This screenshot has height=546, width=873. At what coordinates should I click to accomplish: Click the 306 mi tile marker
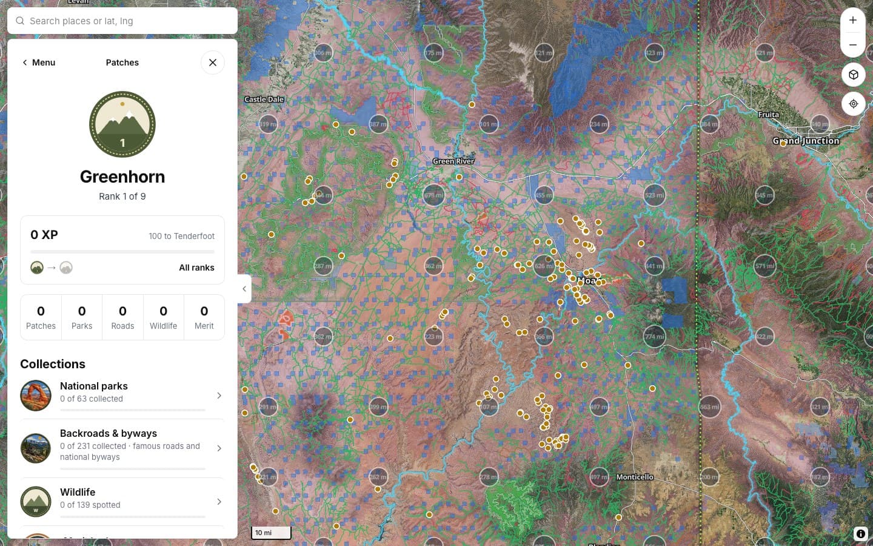pos(323,53)
